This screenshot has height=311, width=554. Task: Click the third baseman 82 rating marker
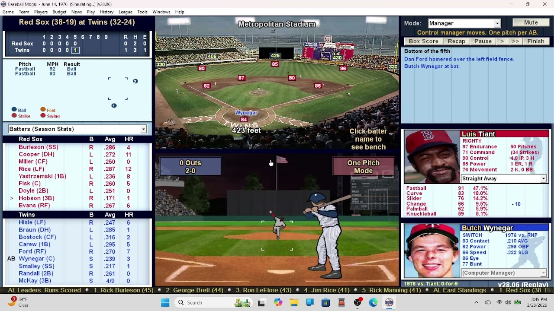[x=206, y=86]
